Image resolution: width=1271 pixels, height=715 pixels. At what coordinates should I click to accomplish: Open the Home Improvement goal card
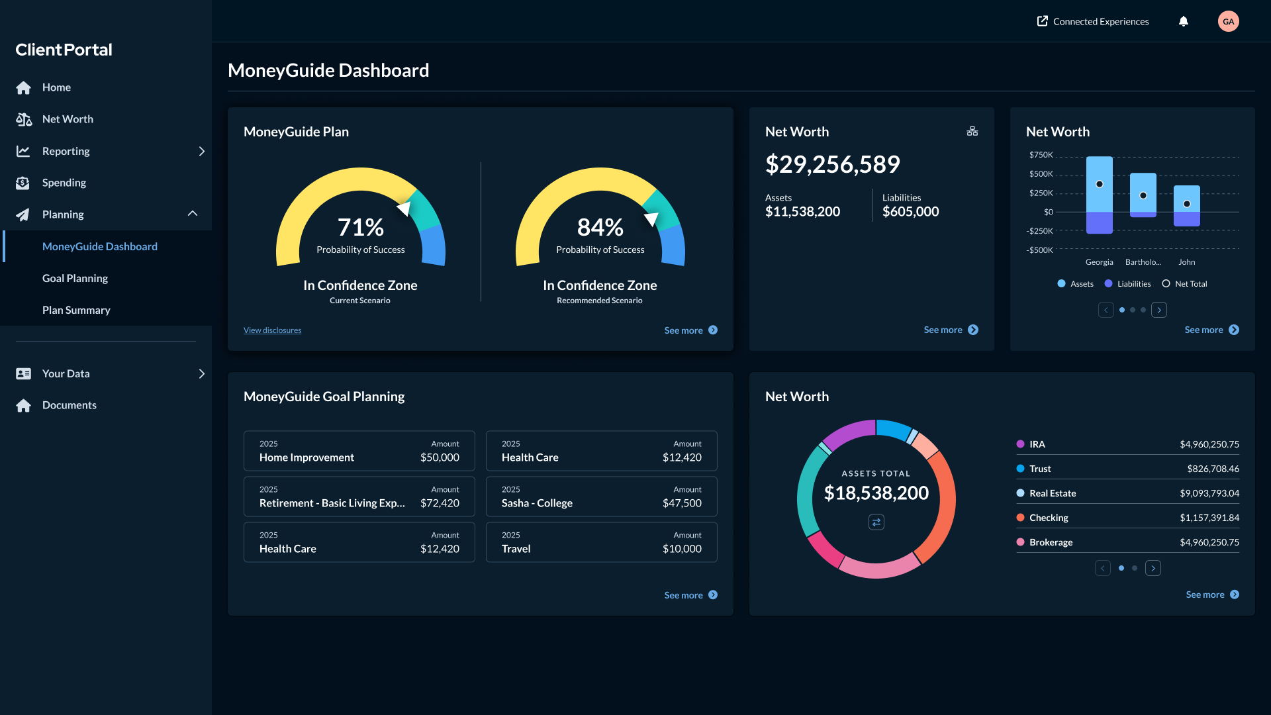(x=359, y=451)
